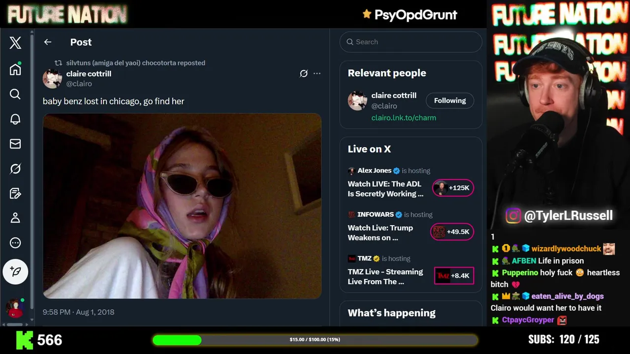The width and height of the screenshot is (630, 354).
Task: Click eaten_alive_by_dogs username in chat
Action: coord(567,296)
